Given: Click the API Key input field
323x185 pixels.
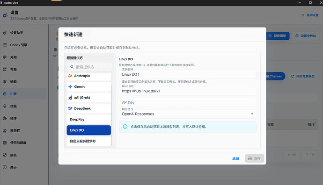Looking at the screenshot, I should point(188,102).
